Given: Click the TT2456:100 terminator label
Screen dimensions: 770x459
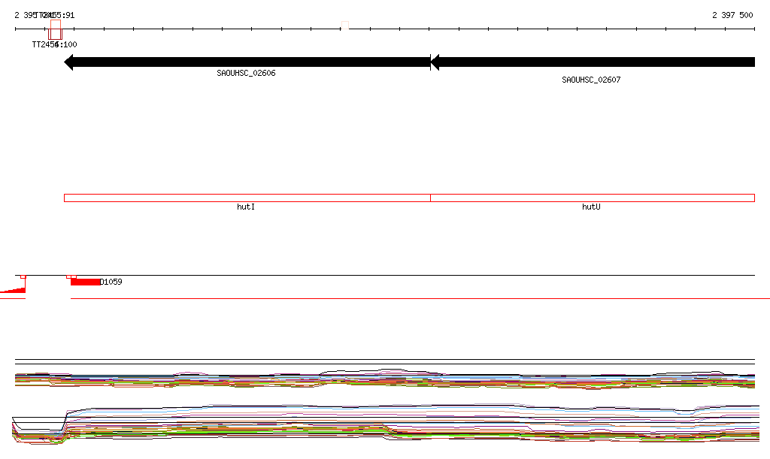Looking at the screenshot, I should (x=54, y=44).
